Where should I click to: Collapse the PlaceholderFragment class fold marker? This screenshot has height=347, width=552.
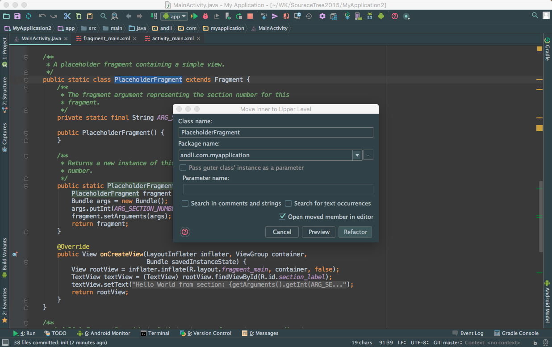tap(26, 80)
